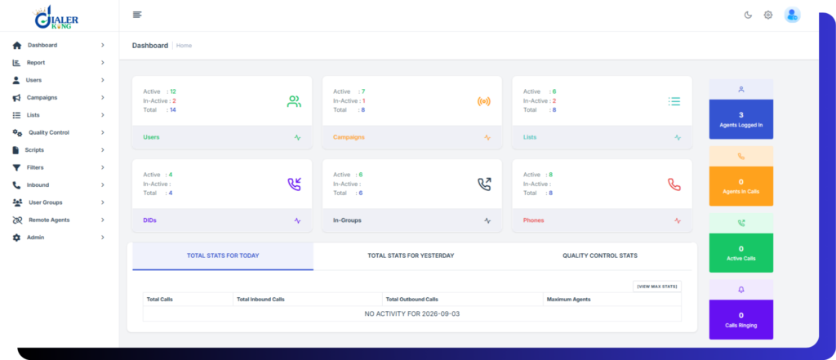Click the activity pulse icon on Phones footer
Viewport: 836px width, 360px height.
click(678, 220)
